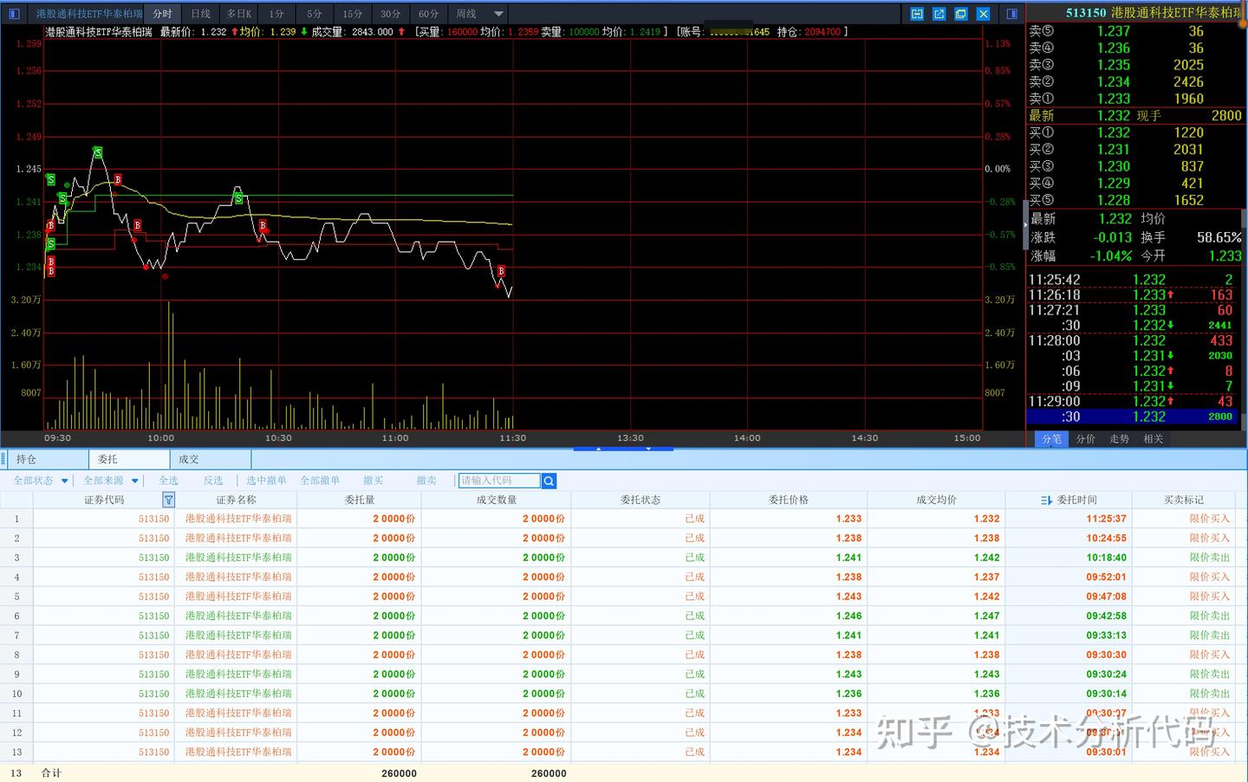Click the search magnifier icon beside the code input
The image size is (1248, 782).
[x=549, y=481]
